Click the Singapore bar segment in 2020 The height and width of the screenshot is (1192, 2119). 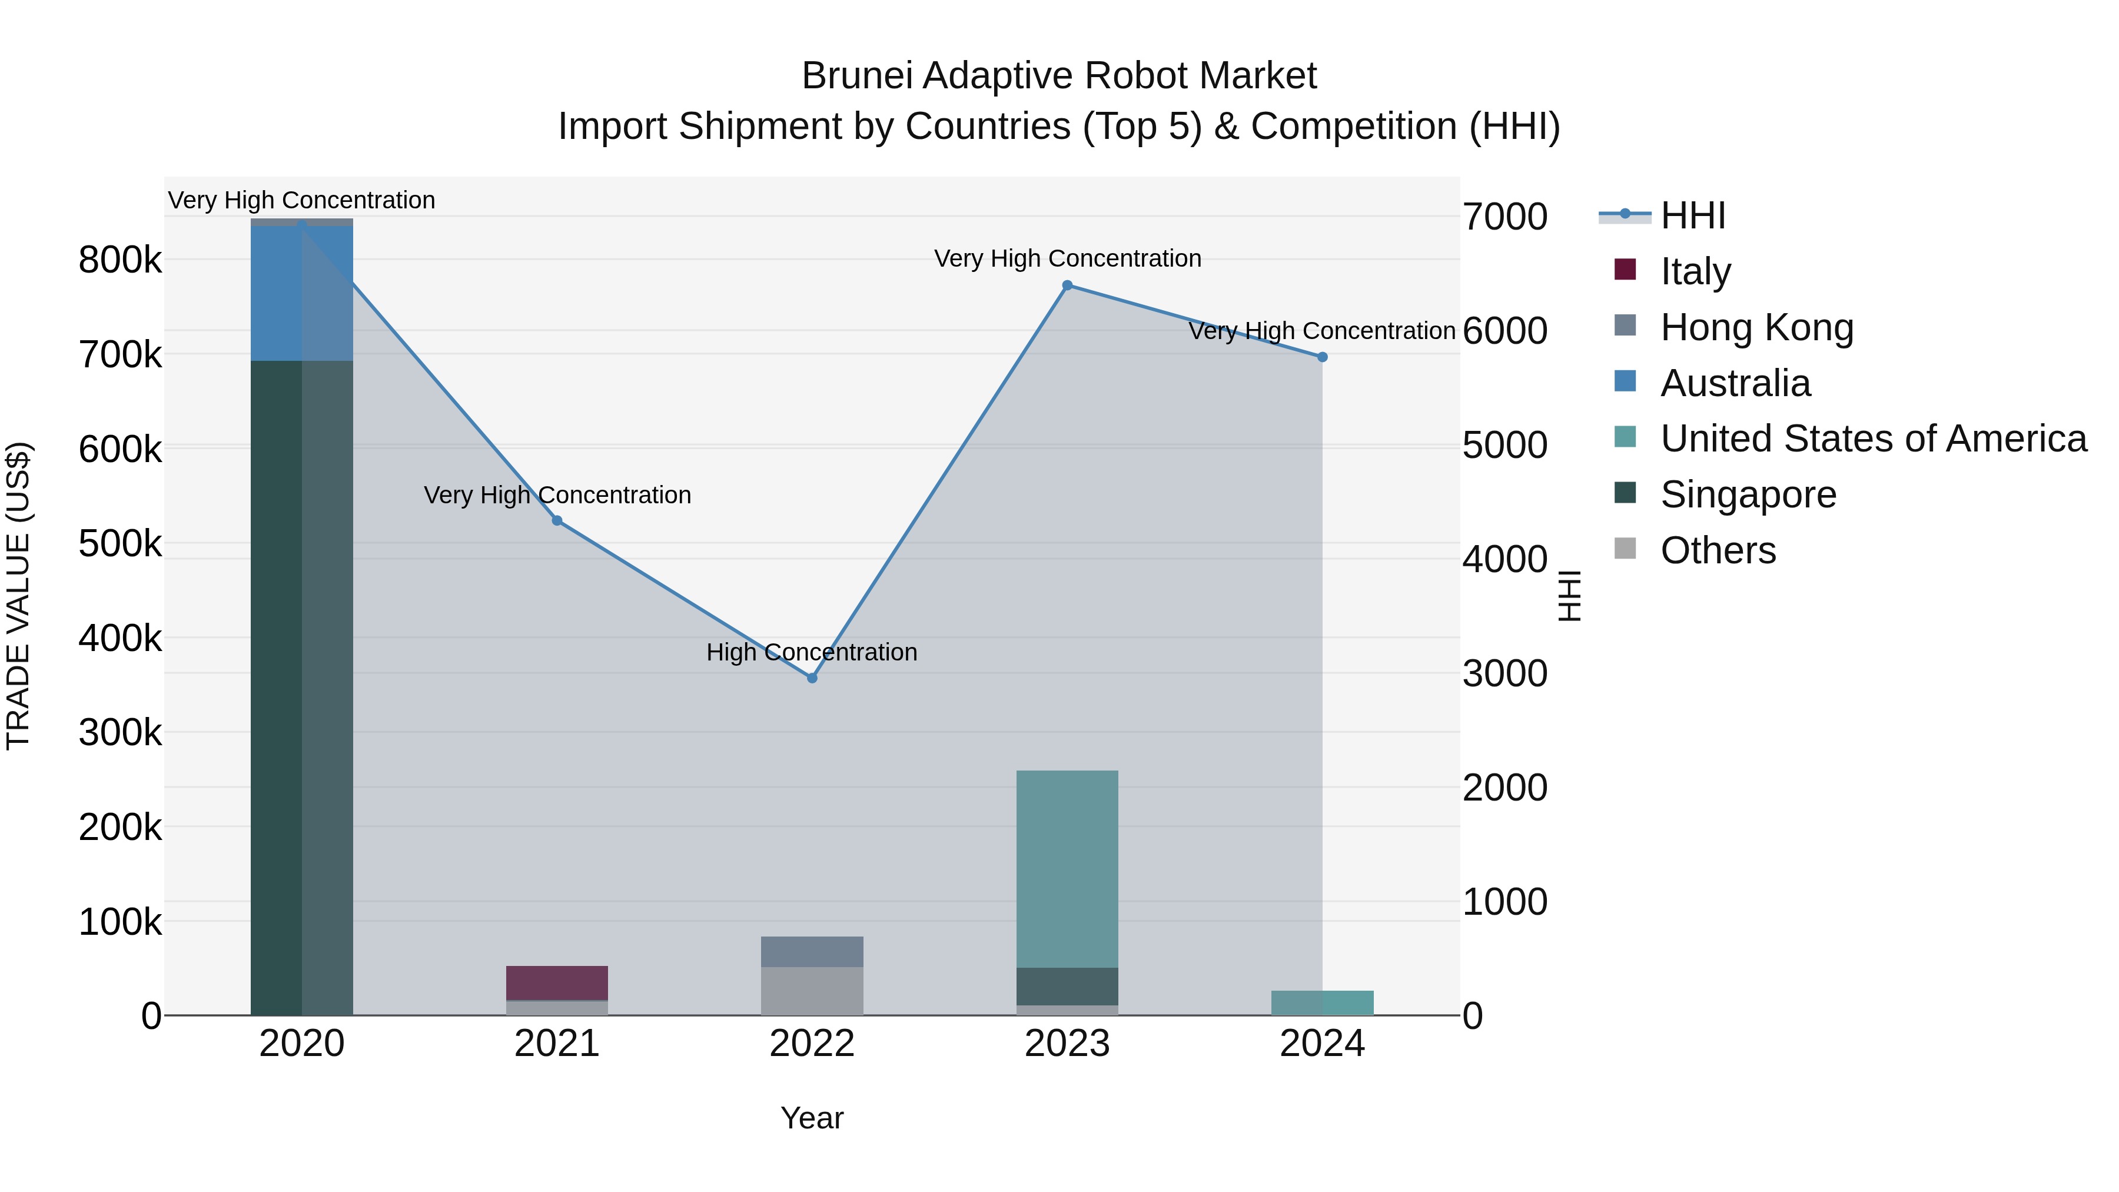(x=302, y=688)
